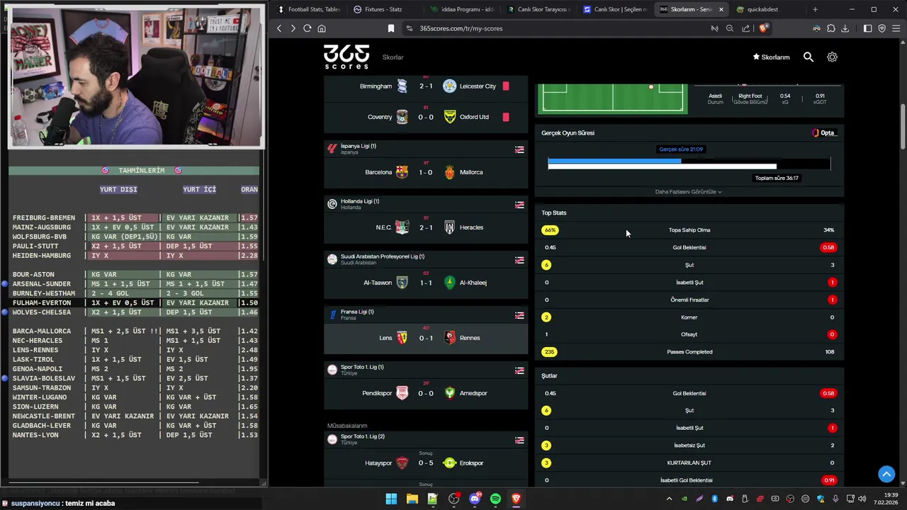
Task: Go forward using the browser forward arrow
Action: coord(293,28)
